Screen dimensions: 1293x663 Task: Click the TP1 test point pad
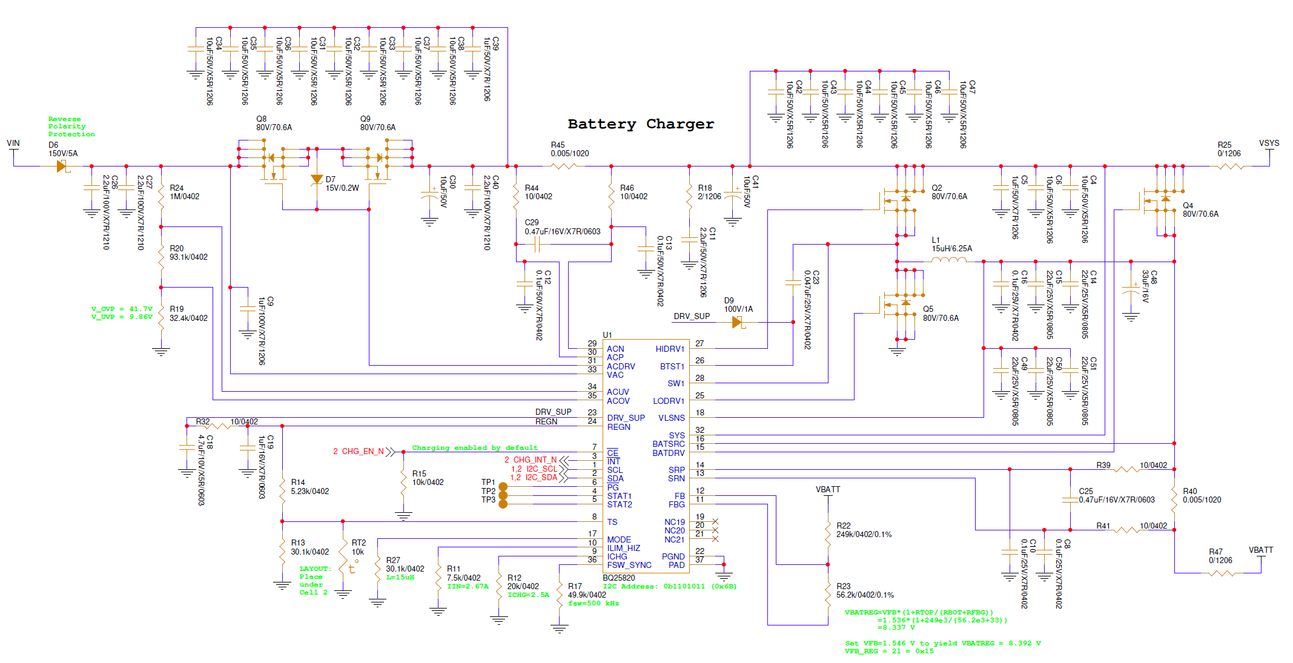tap(503, 487)
